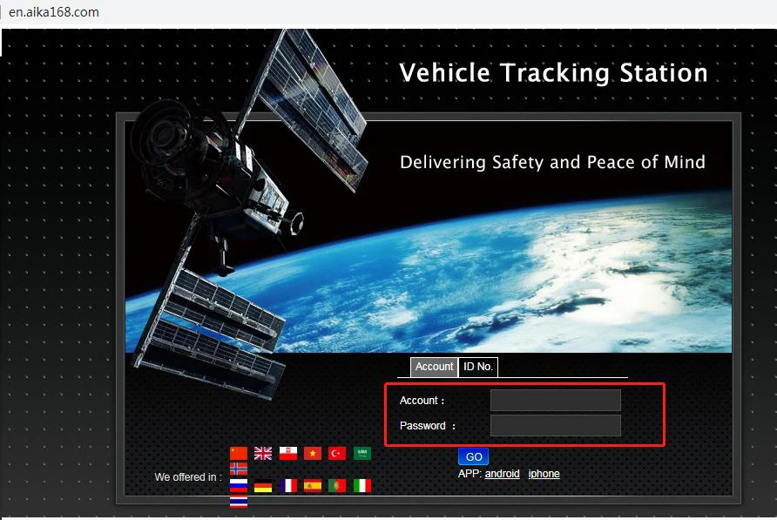Click the en.aika168.com address text
Viewport: 777px width, 520px height.
pos(53,12)
